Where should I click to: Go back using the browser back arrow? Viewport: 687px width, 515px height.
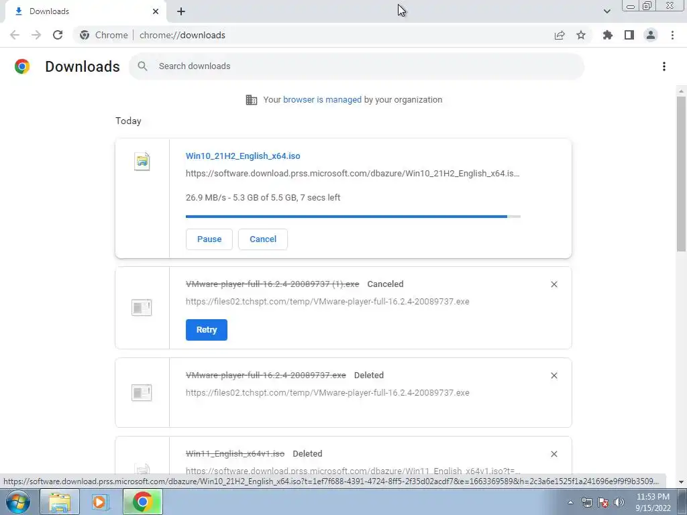click(x=15, y=35)
